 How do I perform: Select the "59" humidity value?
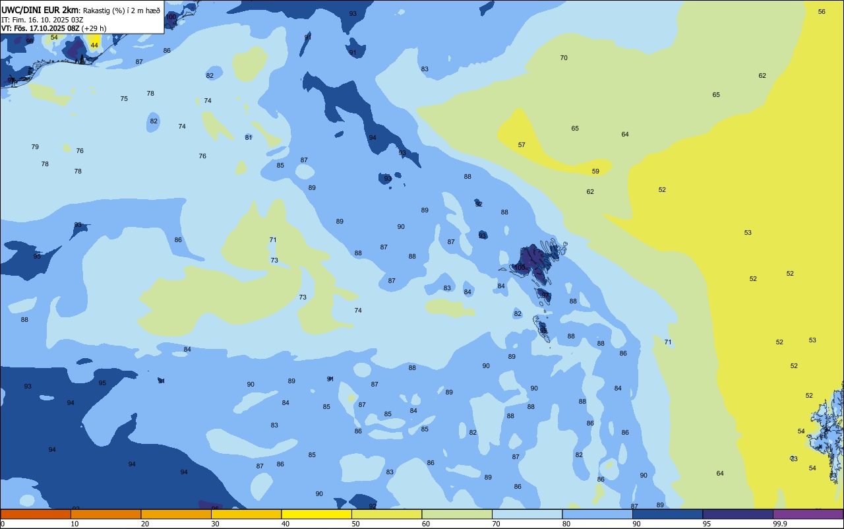click(x=595, y=171)
